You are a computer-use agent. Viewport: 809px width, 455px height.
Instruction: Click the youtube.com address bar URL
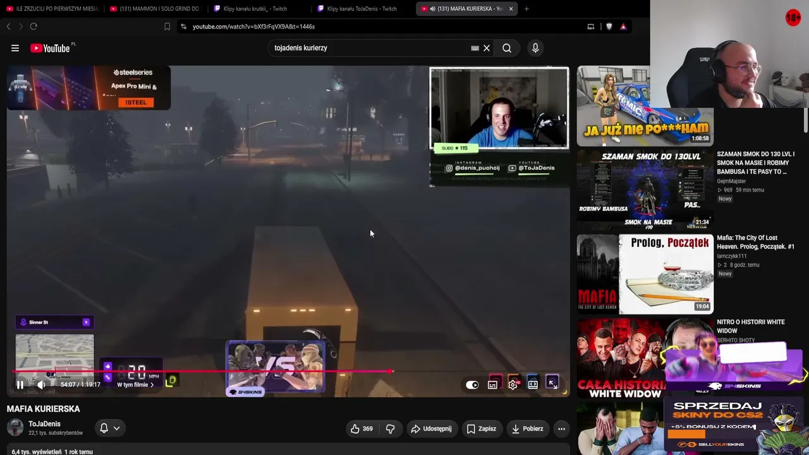pyautogui.click(x=253, y=27)
